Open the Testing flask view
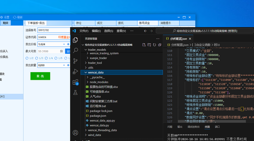Image resolution: width=254 pixels, height=141 pixels. (x=75, y=92)
